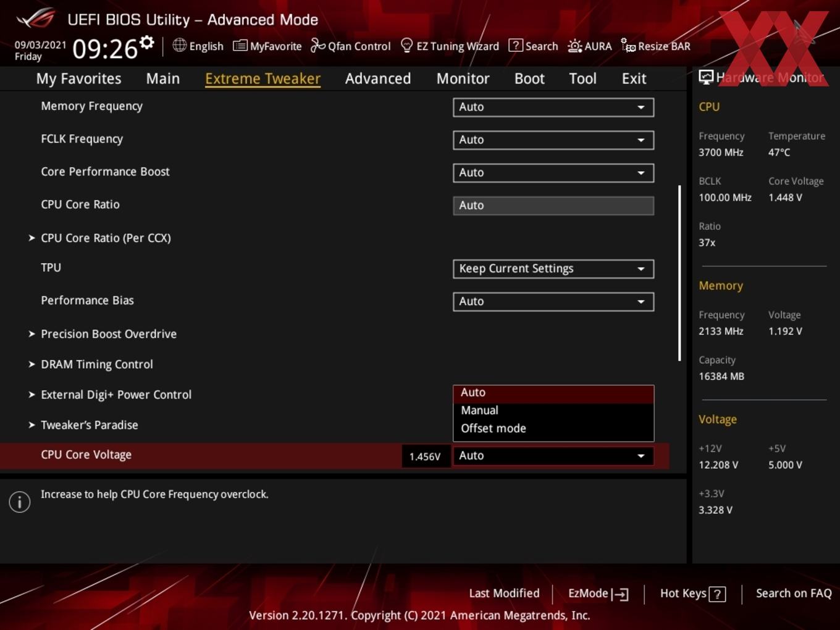This screenshot has width=840, height=630.
Task: Switch to the Main tab
Action: 163,78
